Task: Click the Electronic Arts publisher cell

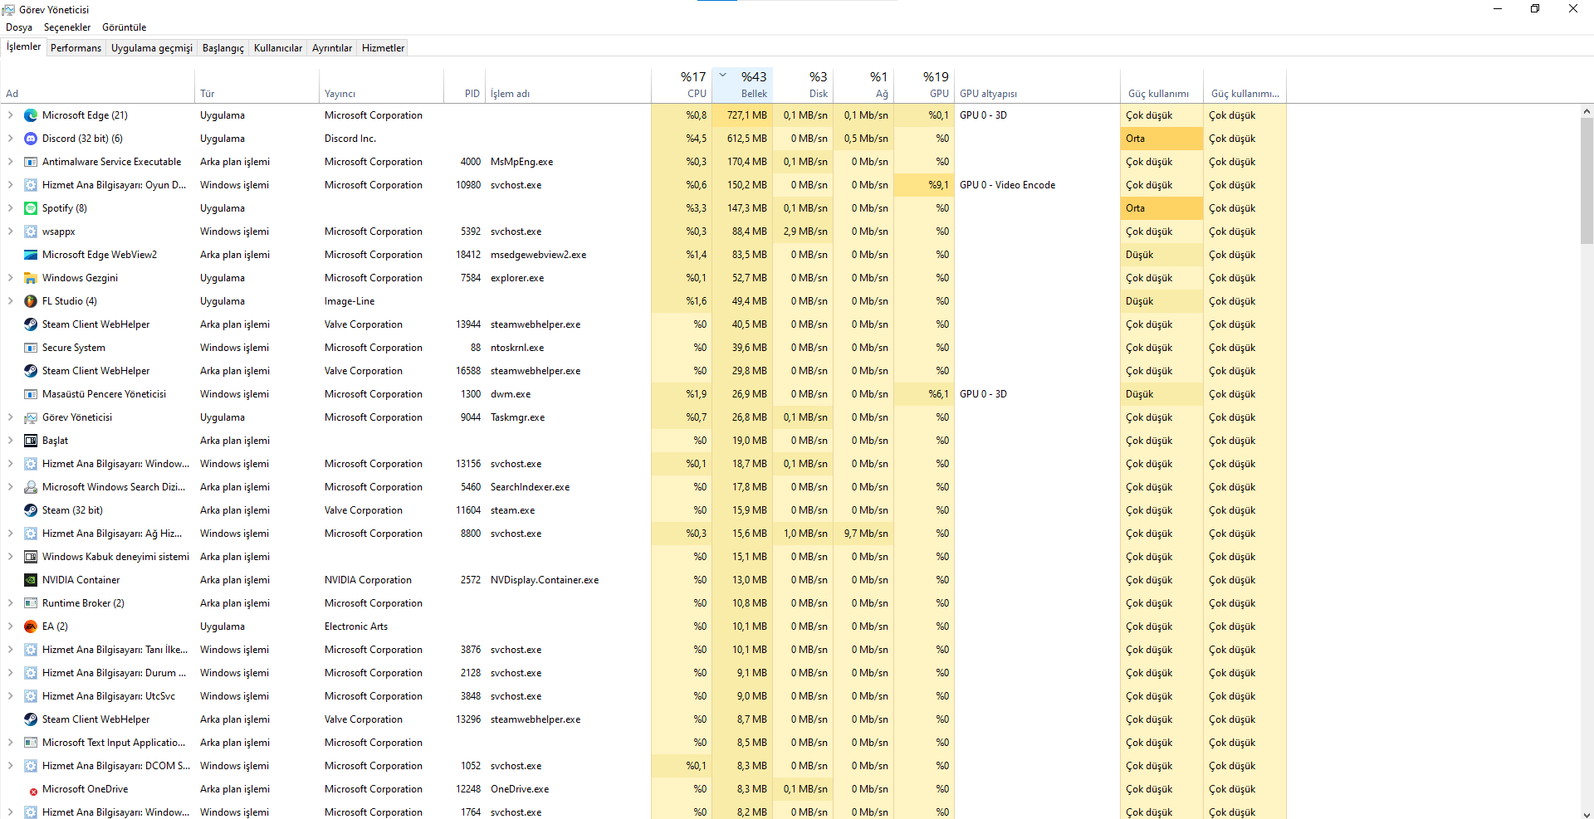Action: pyautogui.click(x=356, y=626)
